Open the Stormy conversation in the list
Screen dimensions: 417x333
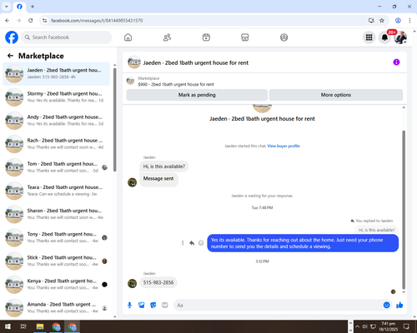pyautogui.click(x=56, y=97)
